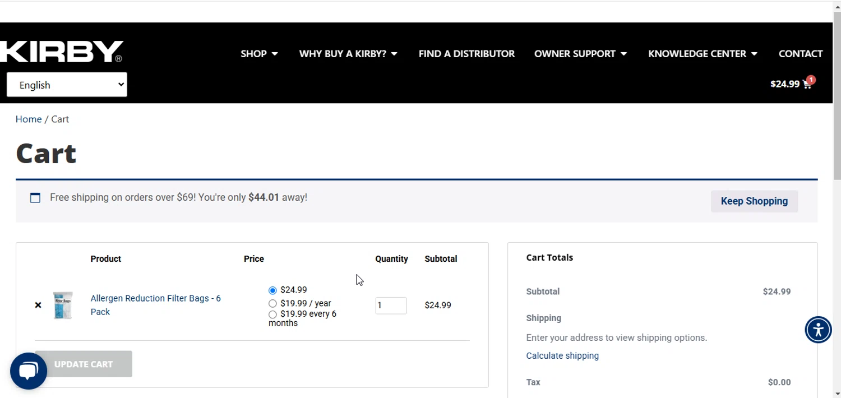Click the Keep Shopping button
841x398 pixels.
pyautogui.click(x=754, y=201)
